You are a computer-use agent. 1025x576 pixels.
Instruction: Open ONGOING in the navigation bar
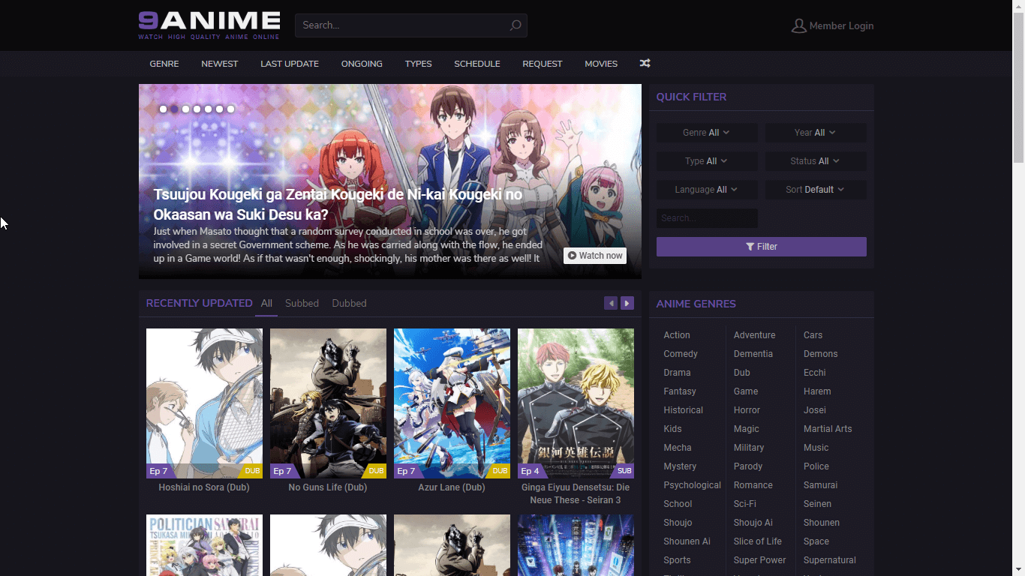pos(362,64)
